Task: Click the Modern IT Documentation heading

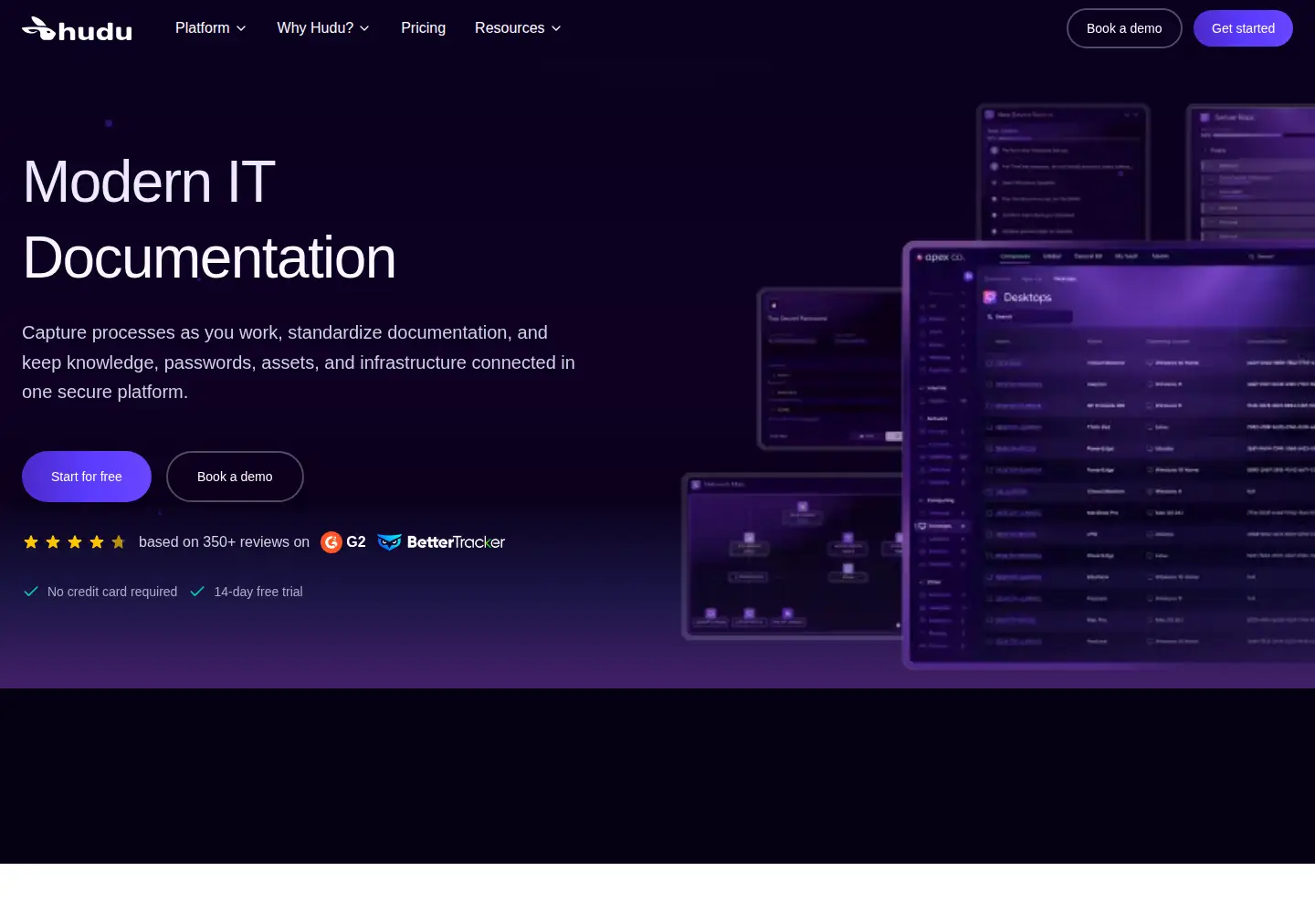Action: 209,219
